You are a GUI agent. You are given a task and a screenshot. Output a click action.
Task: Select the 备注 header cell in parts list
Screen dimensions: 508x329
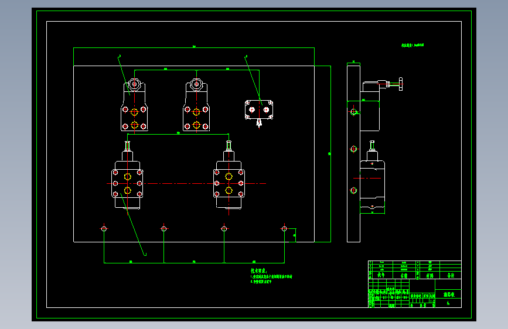(451, 275)
